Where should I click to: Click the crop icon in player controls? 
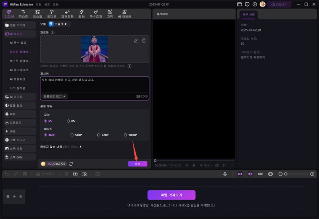click(224, 165)
